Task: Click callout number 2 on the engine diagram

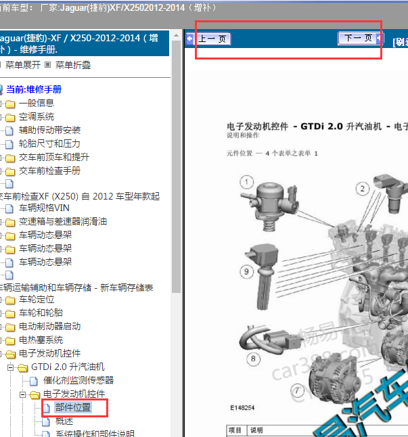Action: pos(363,189)
